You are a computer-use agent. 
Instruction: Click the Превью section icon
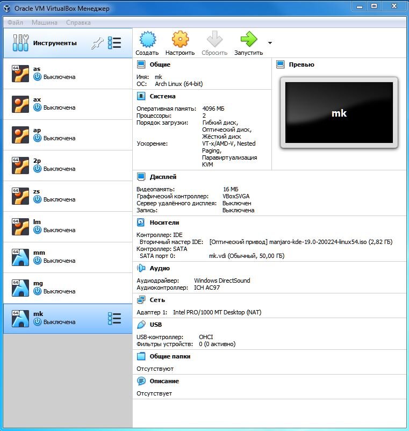[281, 64]
